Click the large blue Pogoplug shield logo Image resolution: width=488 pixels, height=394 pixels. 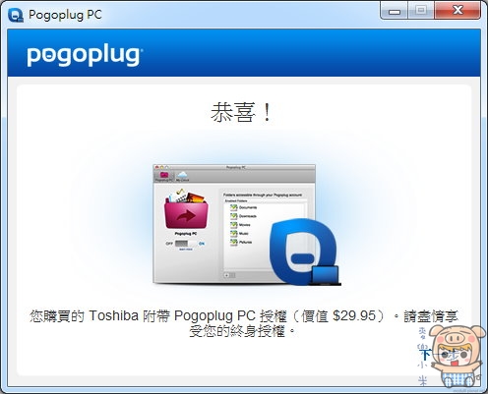point(302,250)
